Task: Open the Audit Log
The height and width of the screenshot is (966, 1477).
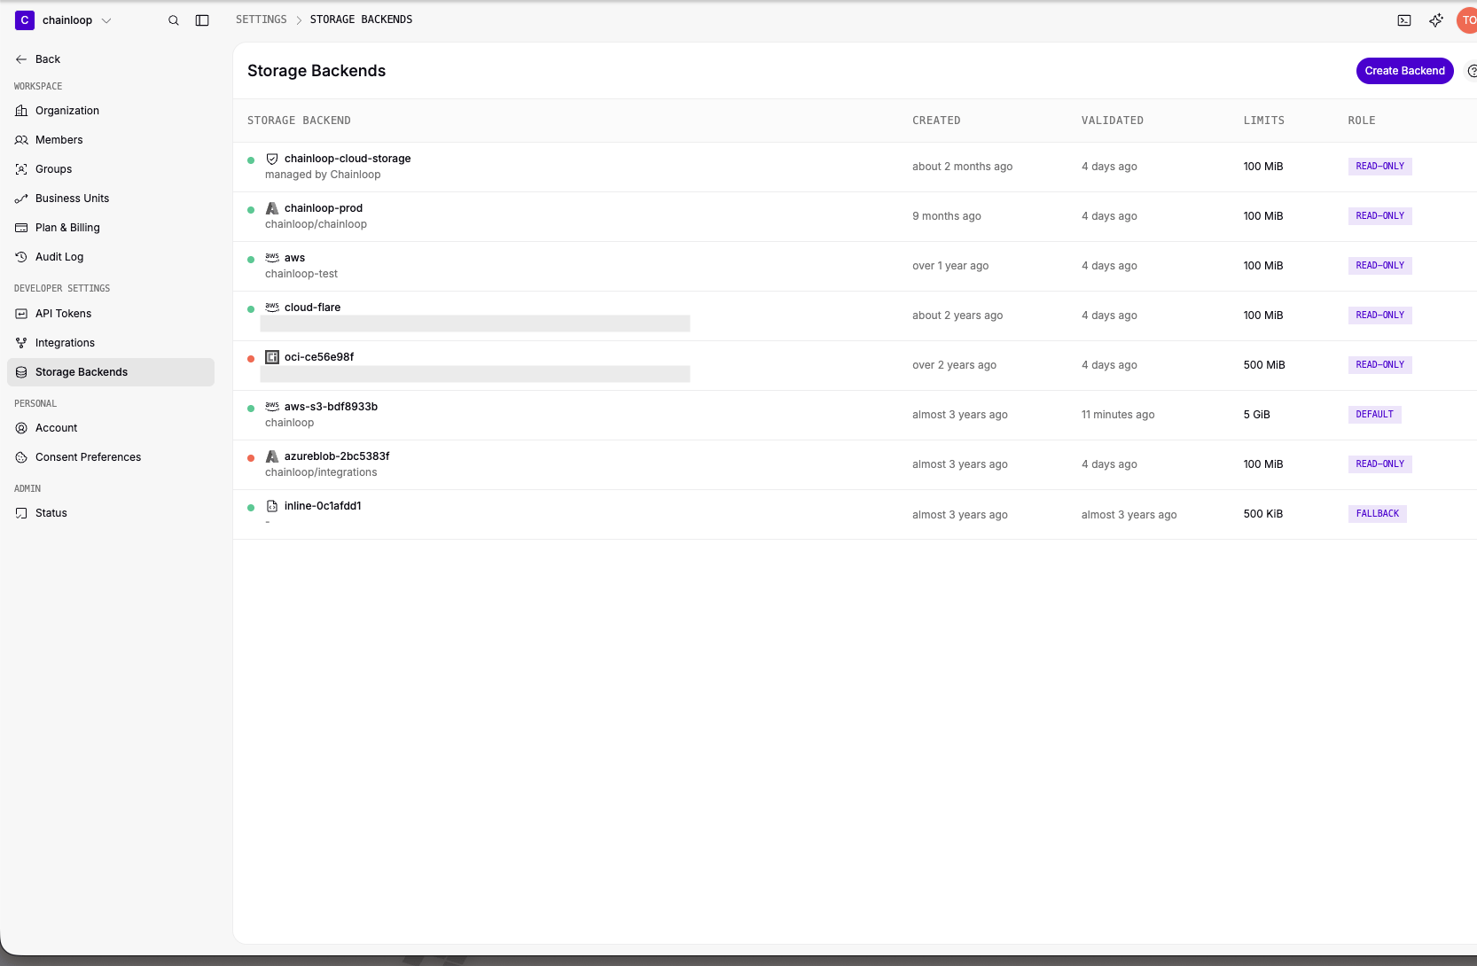Action: click(111, 257)
